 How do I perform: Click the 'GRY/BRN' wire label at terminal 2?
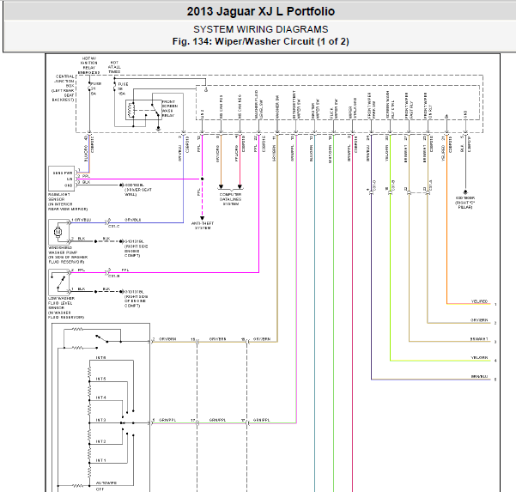pos(479,320)
